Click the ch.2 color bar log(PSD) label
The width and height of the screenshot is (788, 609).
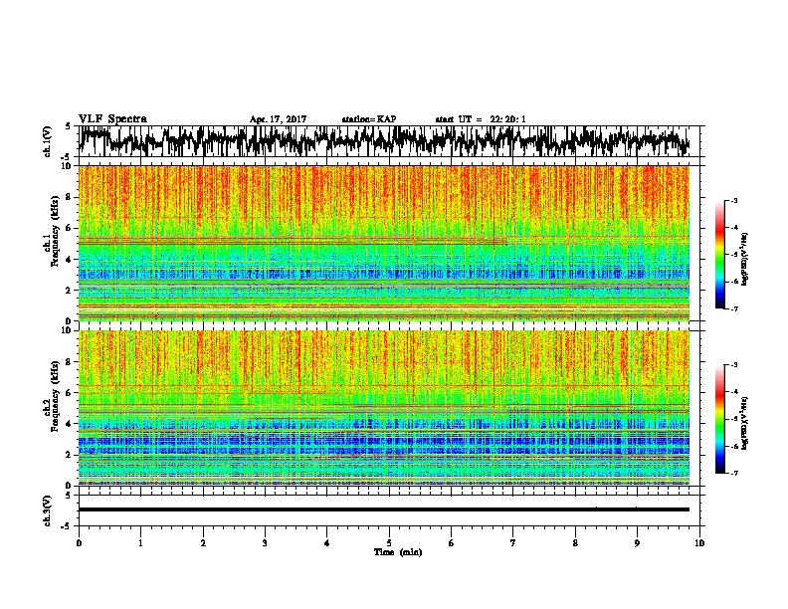click(745, 423)
